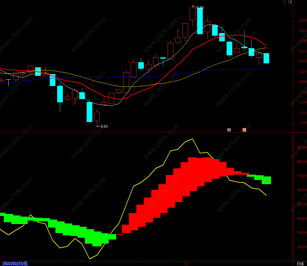Click the diamond icon above the chart

[x=284, y=2]
